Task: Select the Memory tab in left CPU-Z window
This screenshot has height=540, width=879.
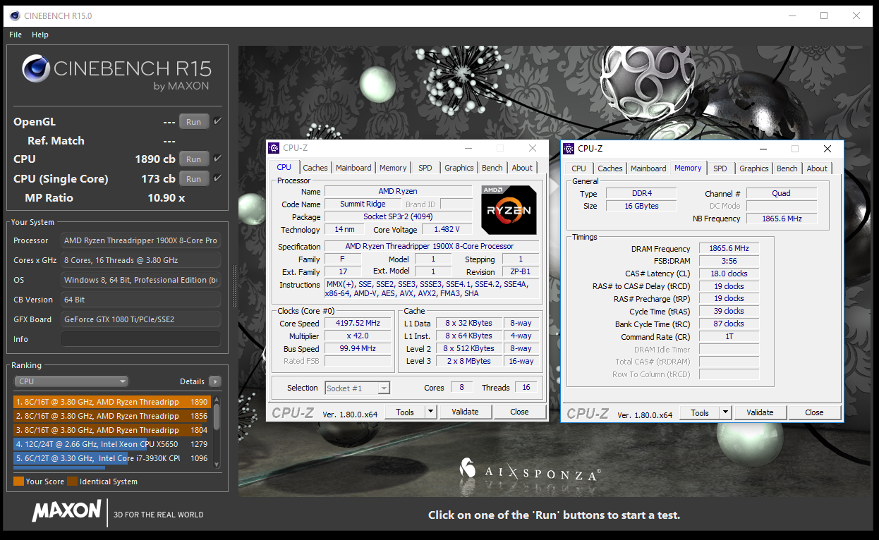Action: (x=393, y=168)
